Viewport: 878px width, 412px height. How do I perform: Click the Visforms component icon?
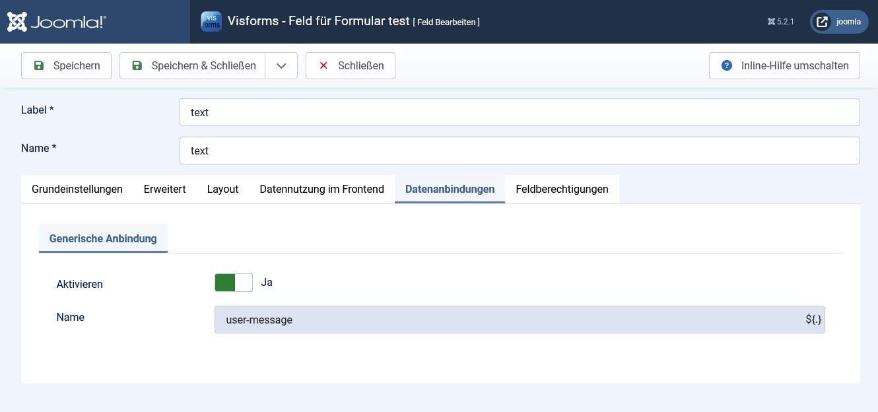point(211,21)
